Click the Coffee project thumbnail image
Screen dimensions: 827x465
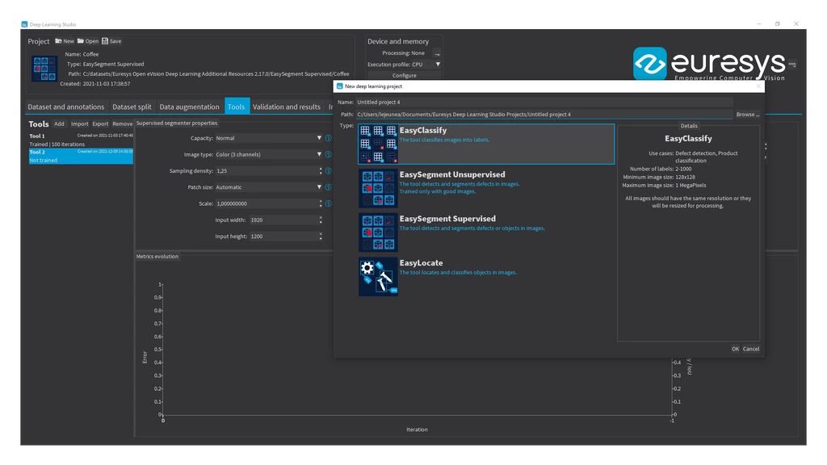44,68
